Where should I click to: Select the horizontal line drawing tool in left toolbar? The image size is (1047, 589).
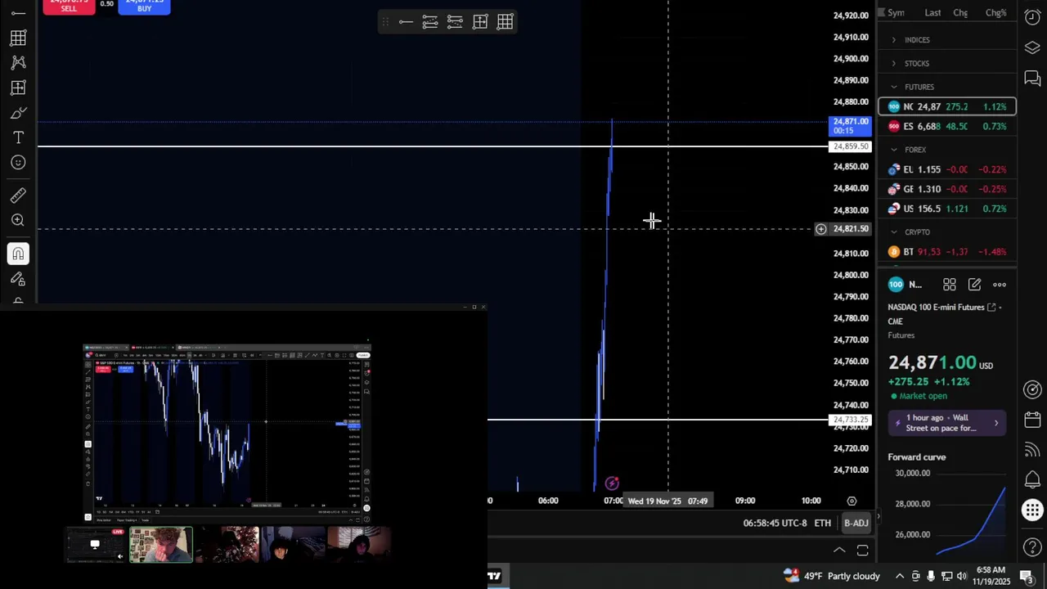click(18, 13)
